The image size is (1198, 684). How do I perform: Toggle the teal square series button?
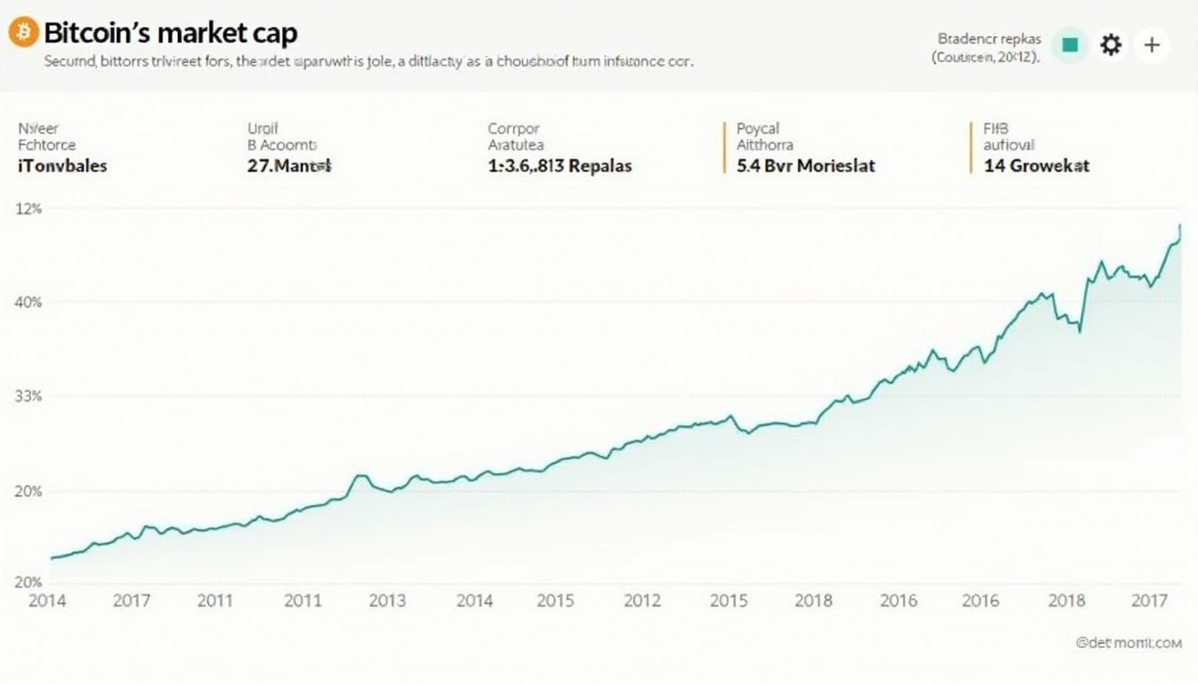[1070, 45]
